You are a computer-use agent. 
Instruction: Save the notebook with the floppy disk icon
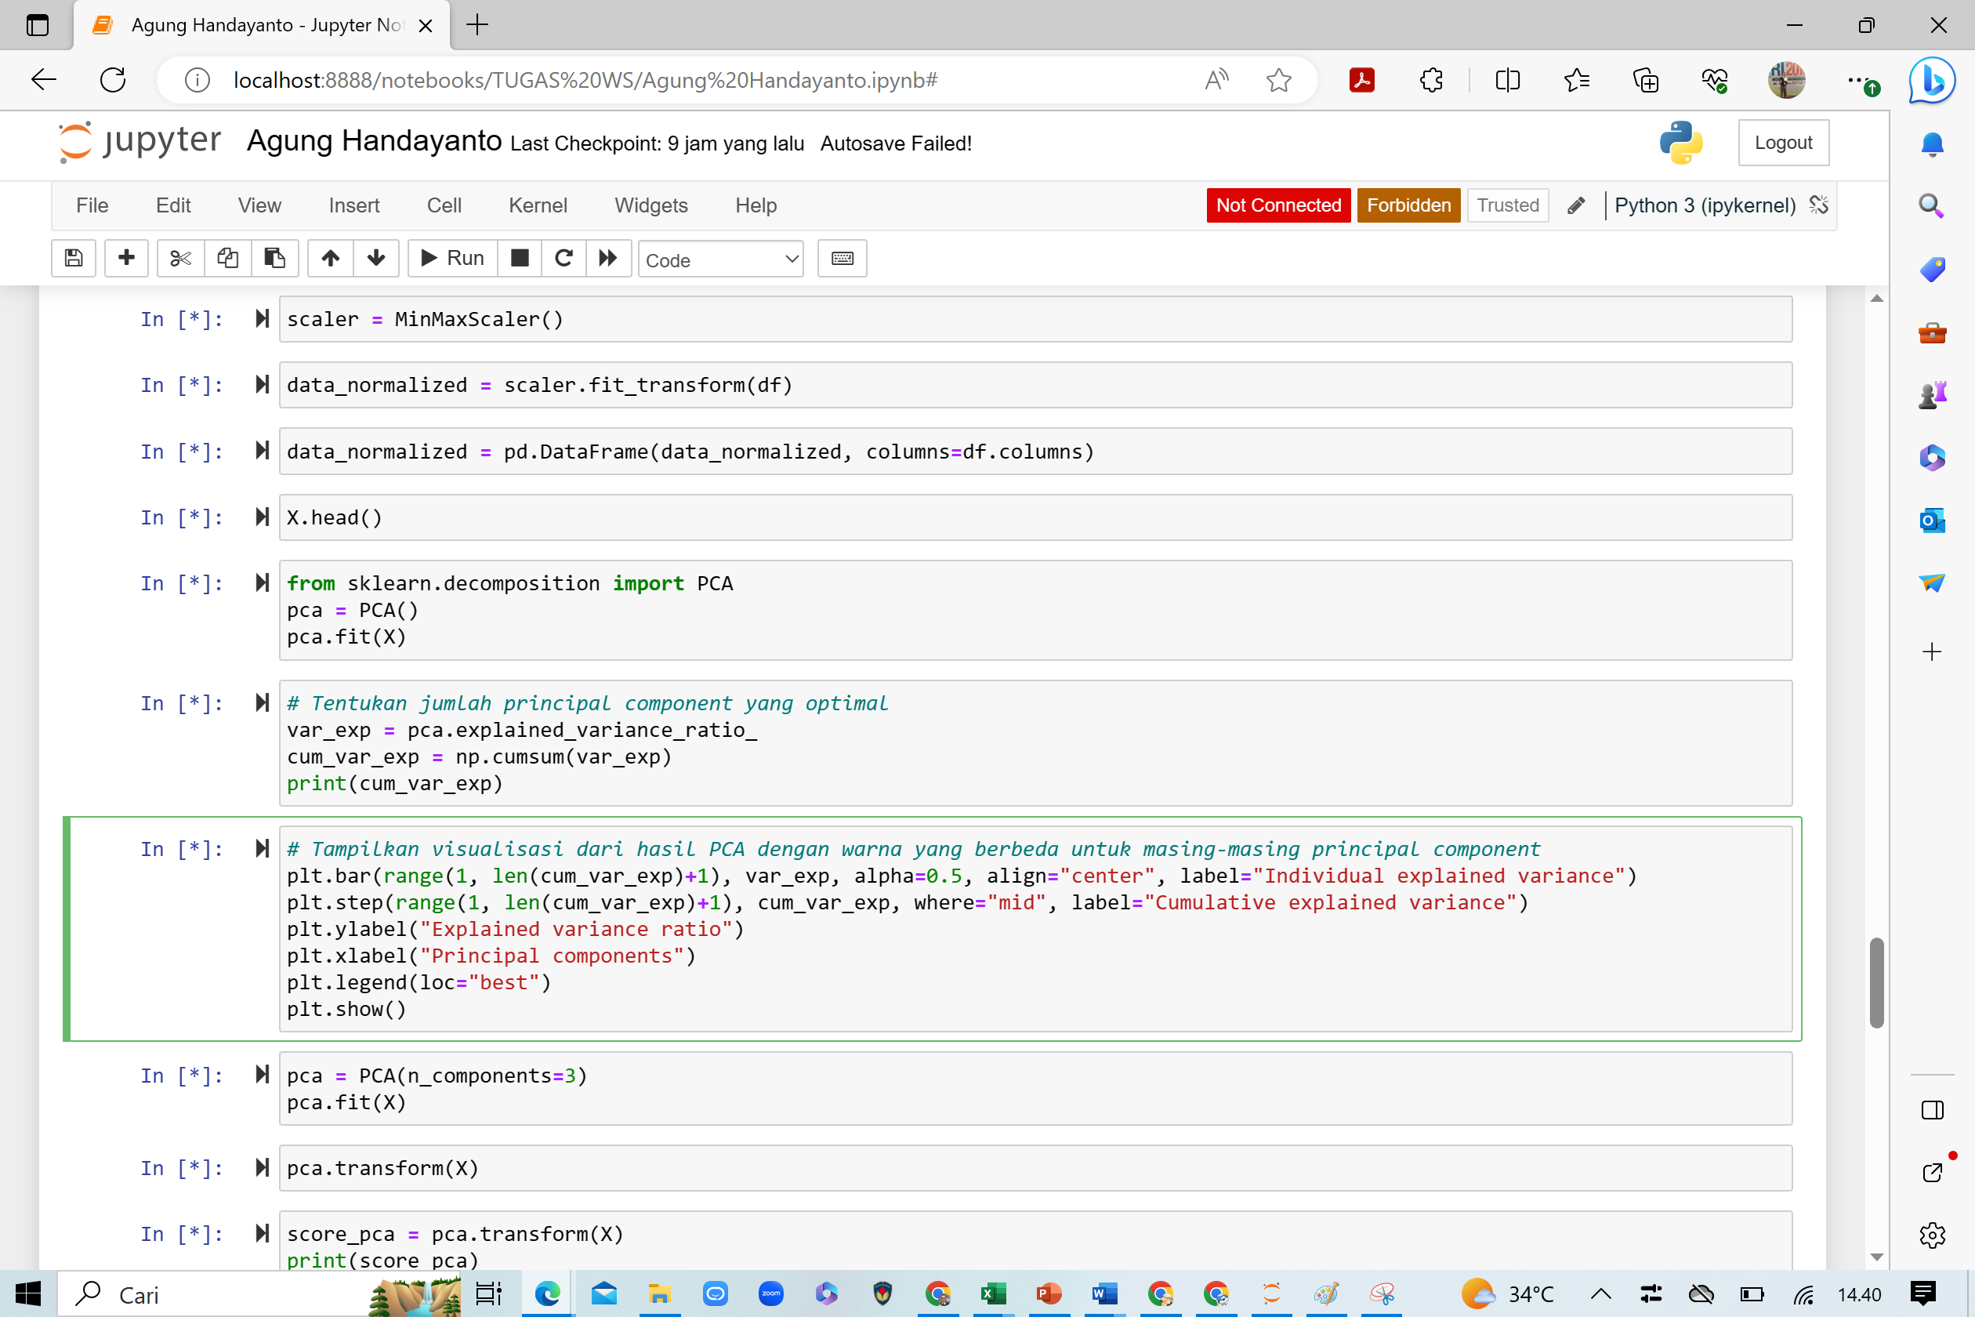click(73, 258)
